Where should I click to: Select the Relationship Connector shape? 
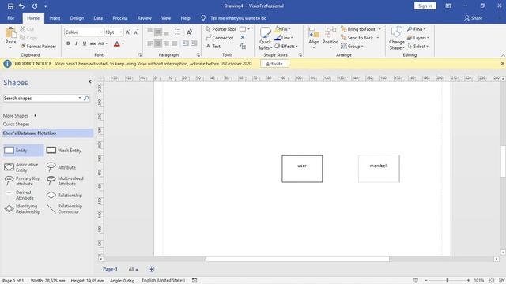[64, 208]
